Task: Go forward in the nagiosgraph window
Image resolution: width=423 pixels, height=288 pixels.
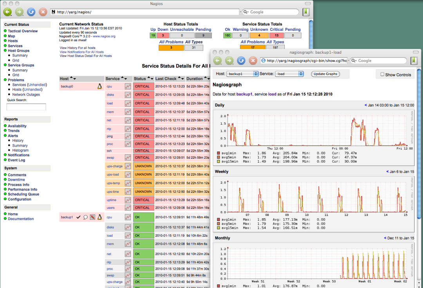Action: (x=229, y=60)
